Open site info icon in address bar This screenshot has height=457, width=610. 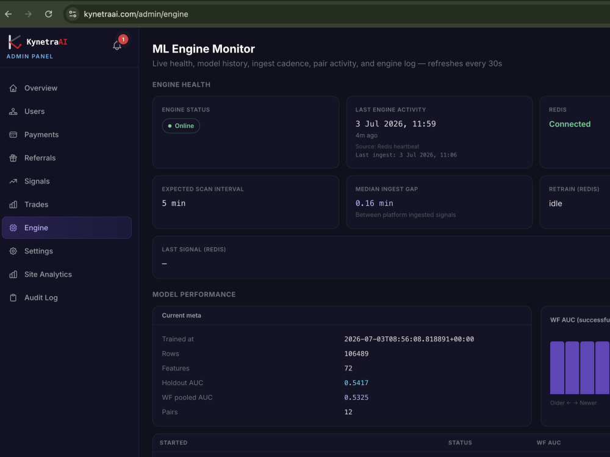pyautogui.click(x=73, y=14)
